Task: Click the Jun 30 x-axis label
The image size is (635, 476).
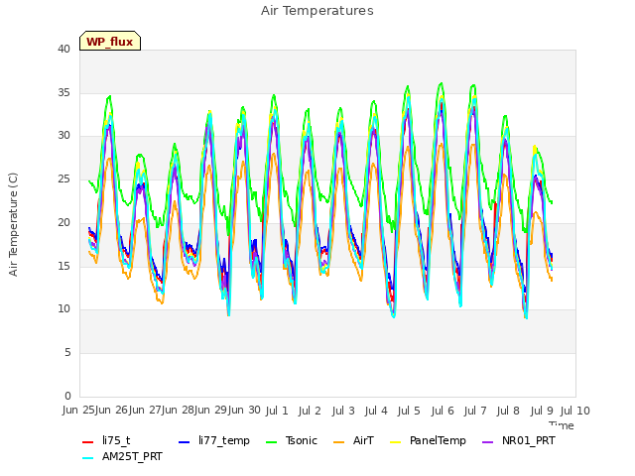Action: coord(242,410)
